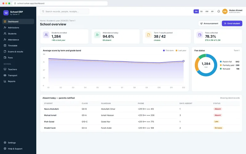Click Absent badge for Nasra Abdullahi
This screenshot has width=246, height=154.
pos(218,109)
